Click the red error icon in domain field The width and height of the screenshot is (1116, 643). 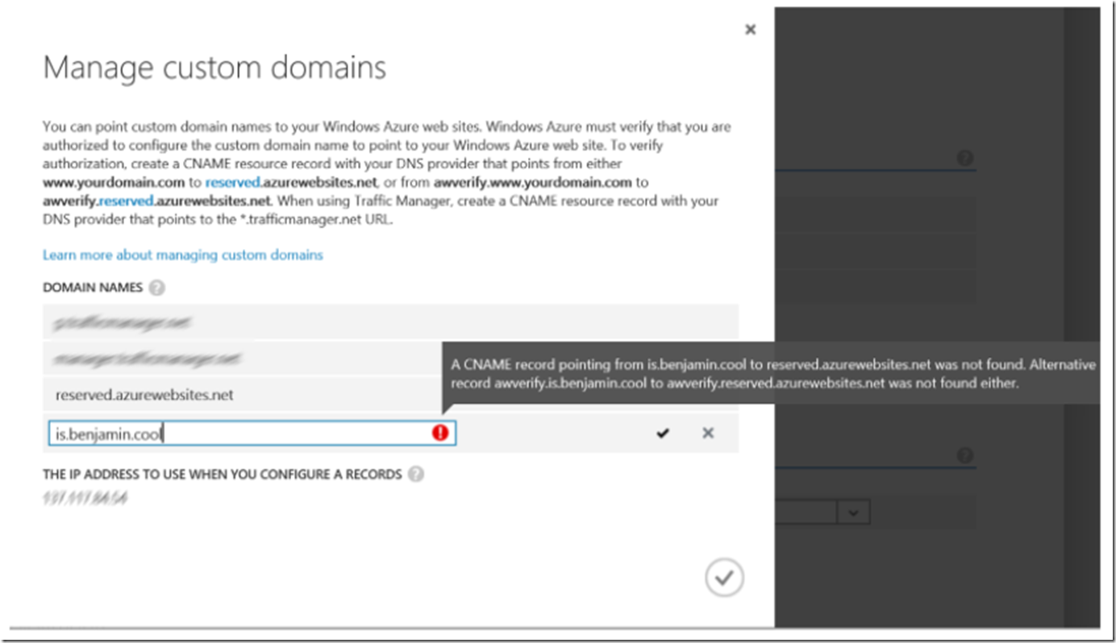click(440, 434)
